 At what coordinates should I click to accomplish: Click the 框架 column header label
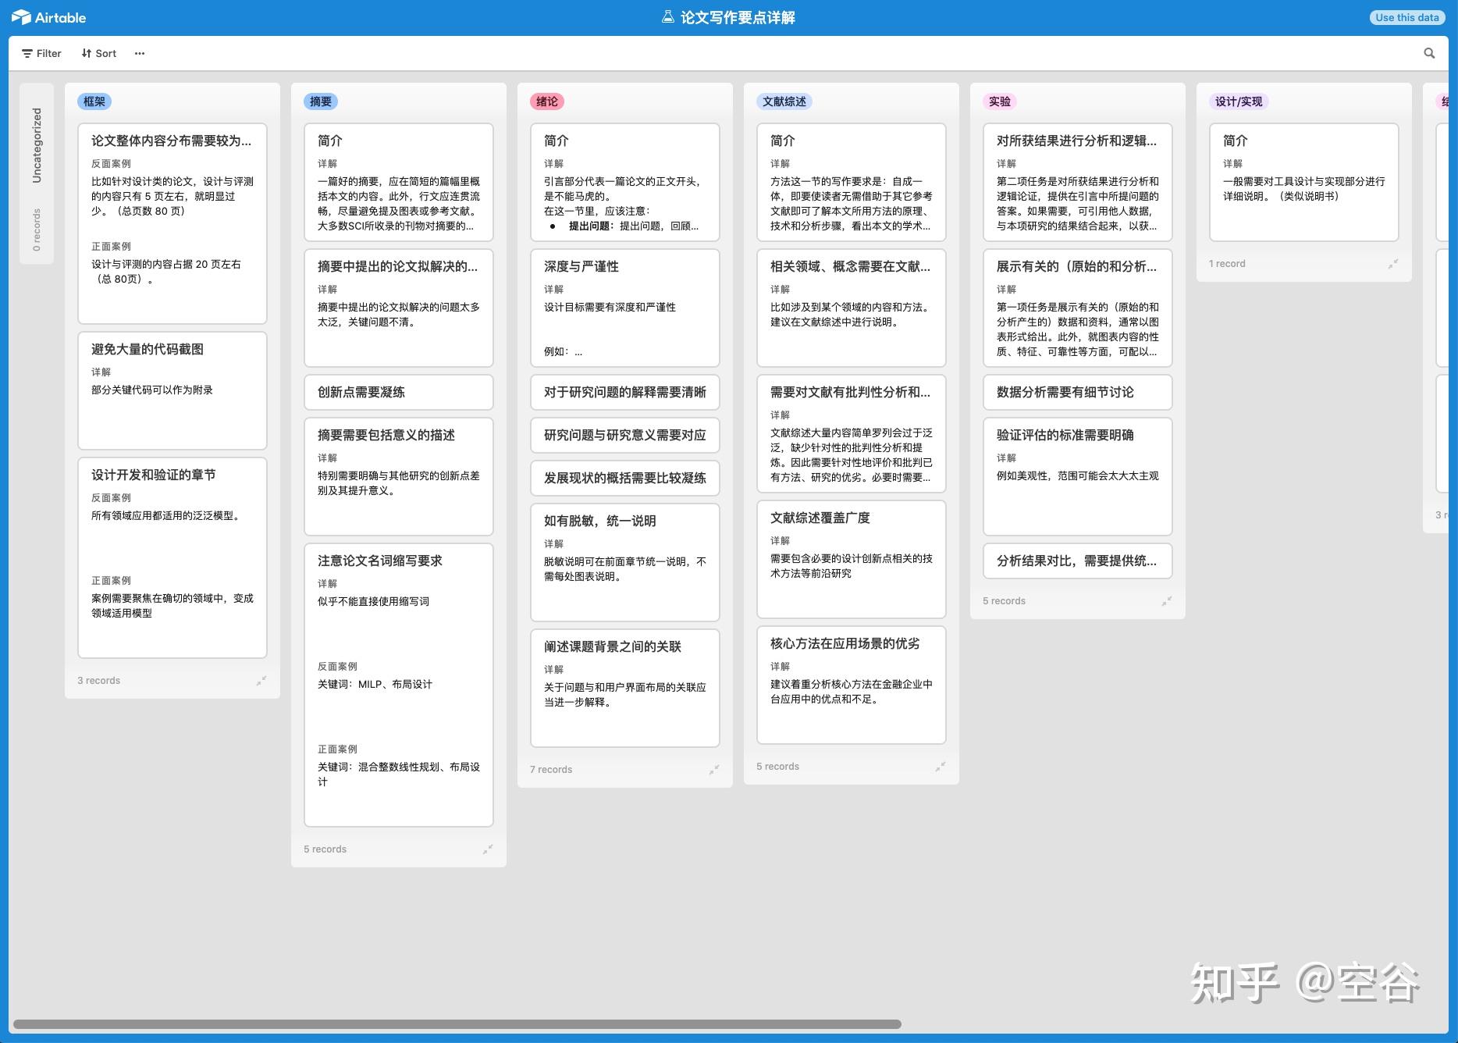96,101
